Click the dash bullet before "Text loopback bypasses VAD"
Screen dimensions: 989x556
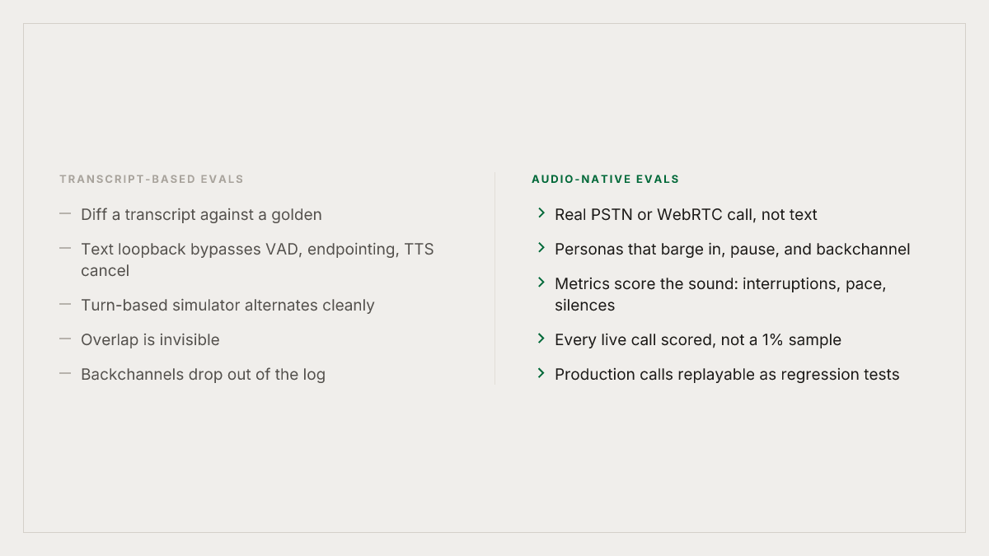pos(65,249)
